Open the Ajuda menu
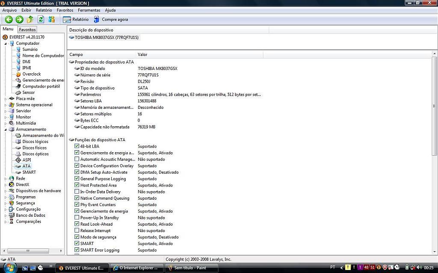 pyautogui.click(x=110, y=10)
